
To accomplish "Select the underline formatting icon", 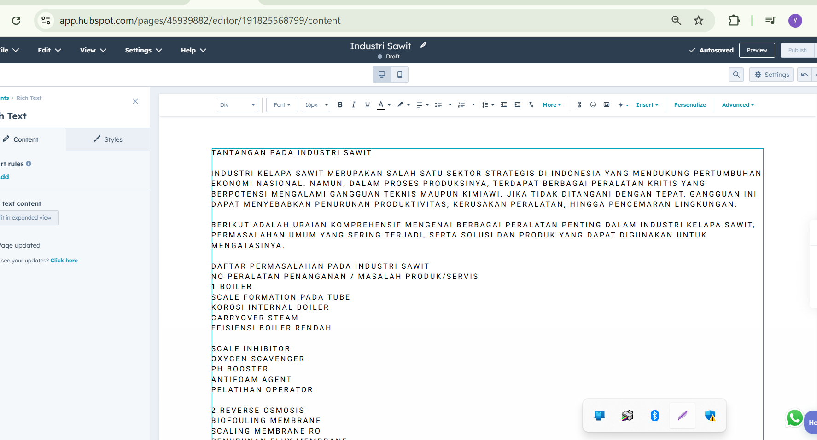I will pyautogui.click(x=367, y=104).
